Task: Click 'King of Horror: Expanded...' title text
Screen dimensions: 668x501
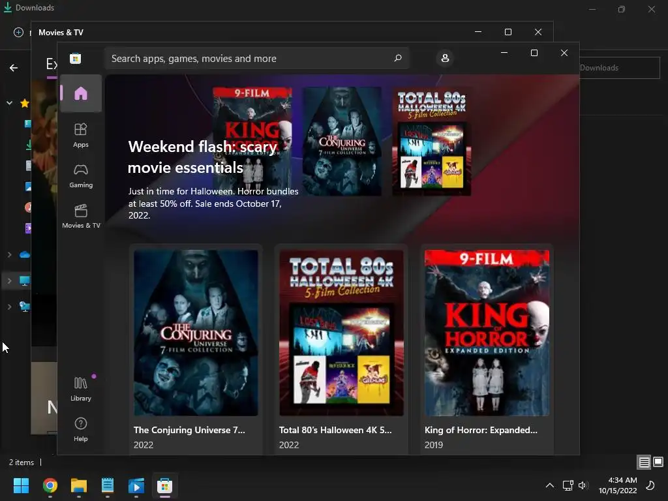Action: coord(481,430)
